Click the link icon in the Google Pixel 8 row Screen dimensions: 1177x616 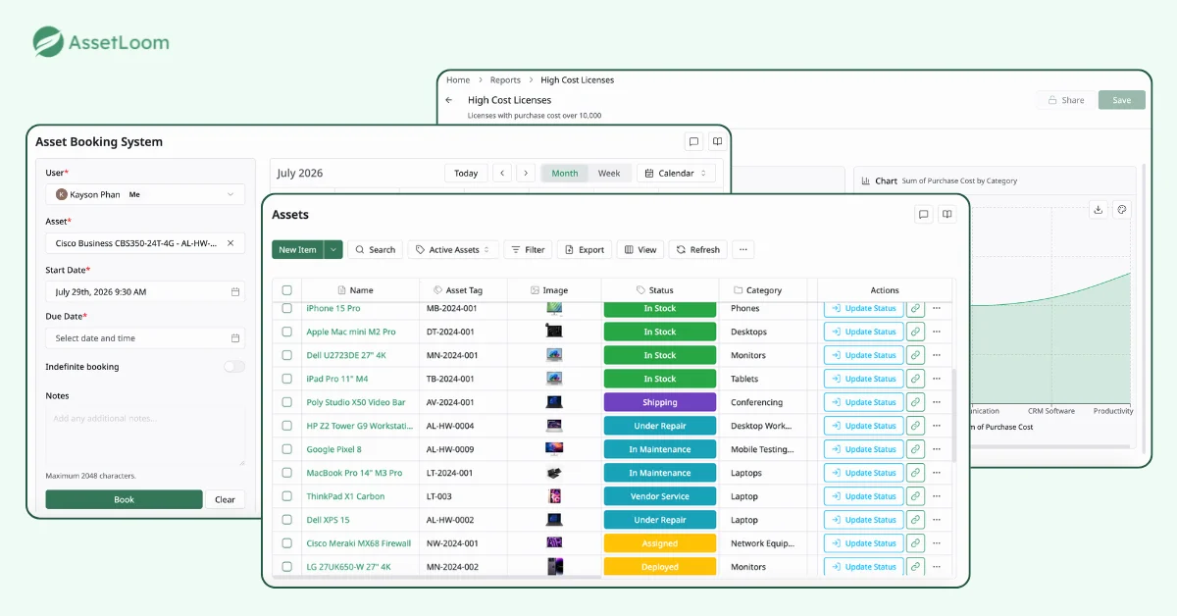[x=915, y=449]
